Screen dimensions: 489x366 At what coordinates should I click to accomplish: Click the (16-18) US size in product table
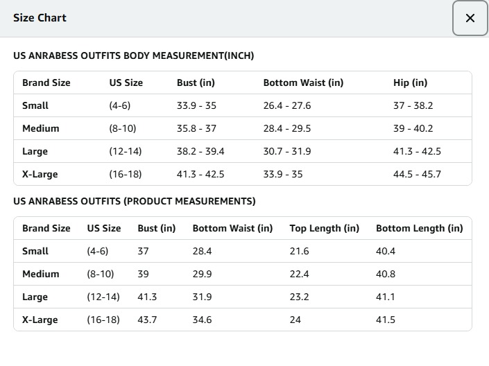coord(103,320)
